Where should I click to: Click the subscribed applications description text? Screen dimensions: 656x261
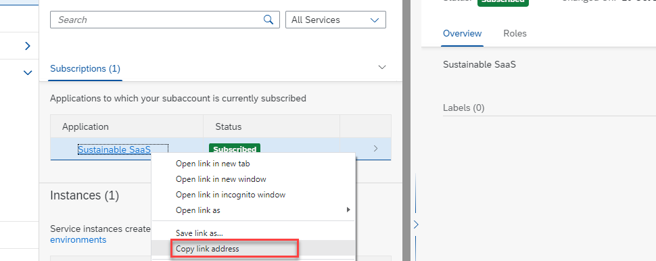179,98
